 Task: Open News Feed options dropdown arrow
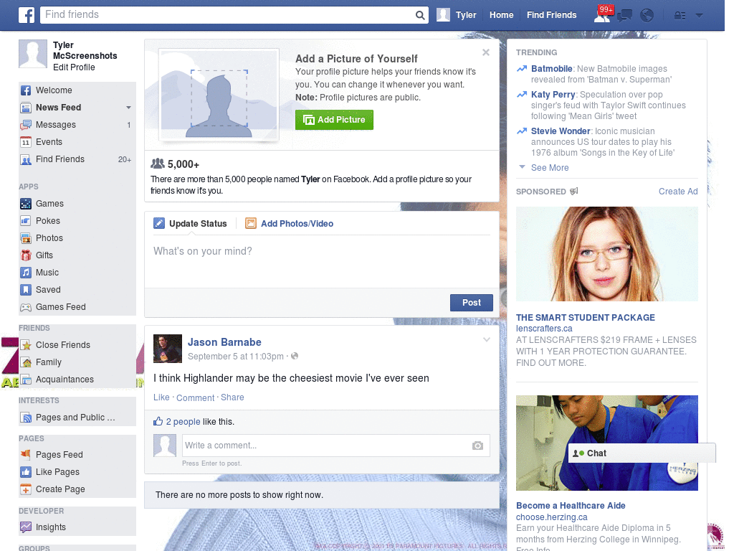point(128,108)
